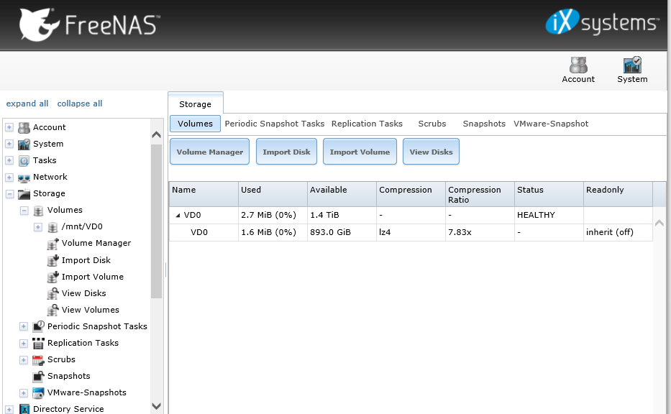The image size is (671, 414).
Task: Select the lz4 compression cell
Action: click(411, 232)
